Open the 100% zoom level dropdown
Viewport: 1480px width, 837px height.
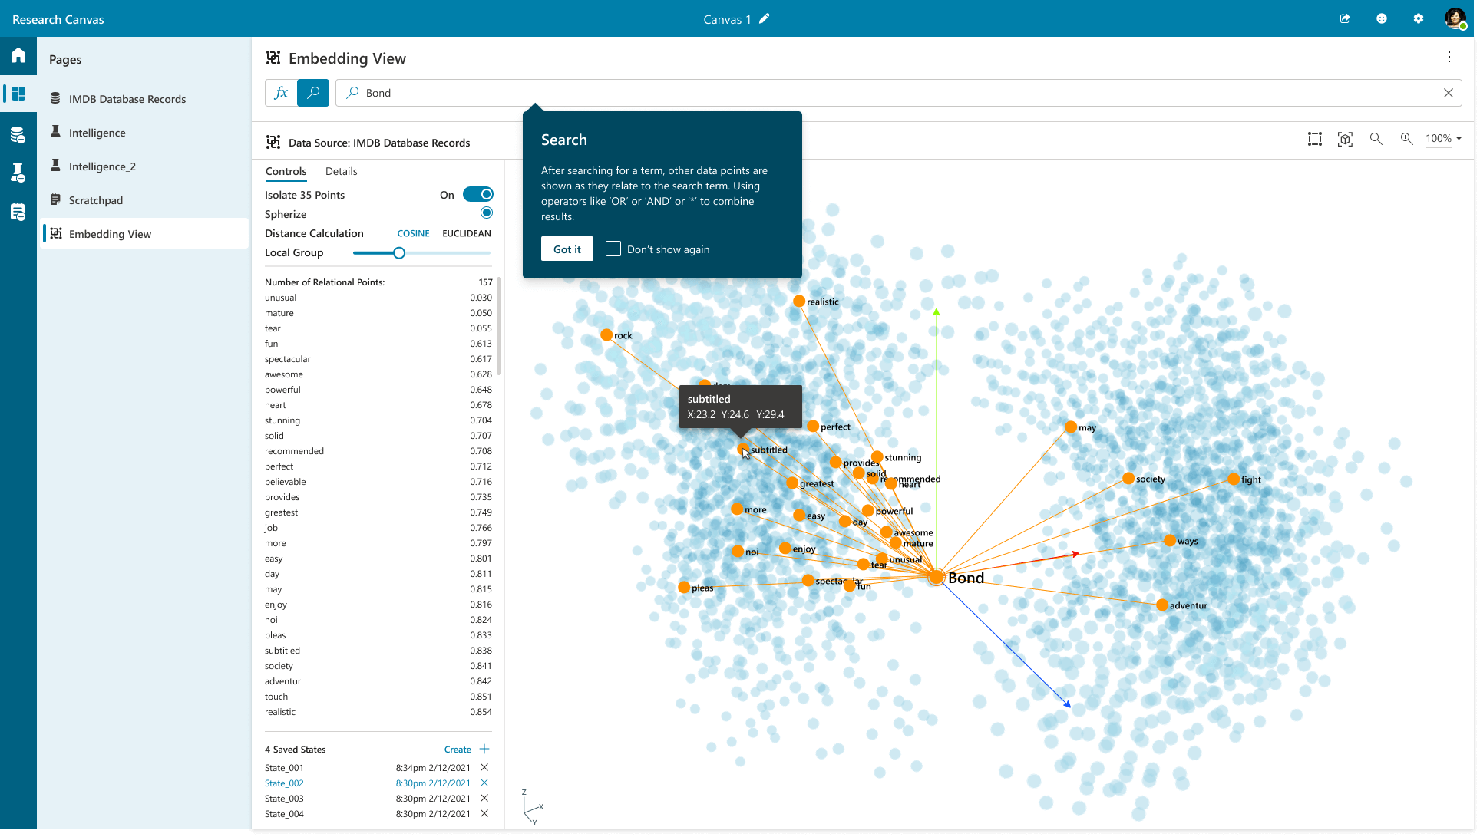[x=1443, y=139]
